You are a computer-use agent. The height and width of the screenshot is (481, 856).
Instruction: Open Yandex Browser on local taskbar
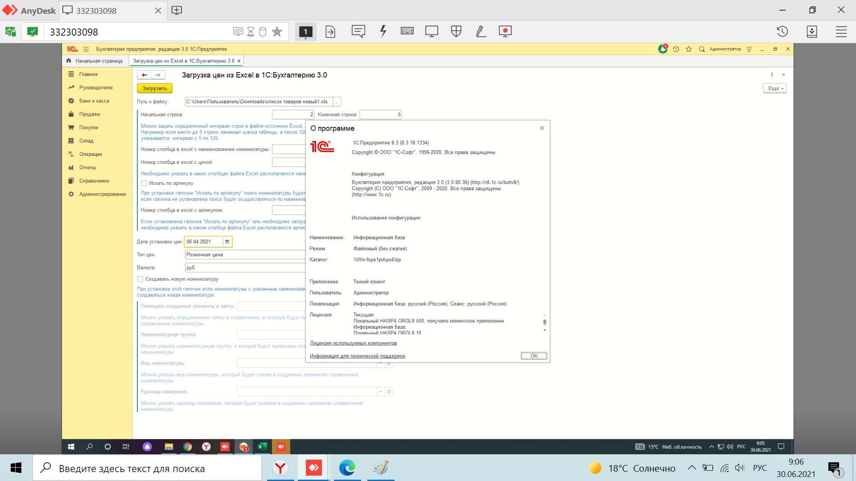tap(280, 468)
